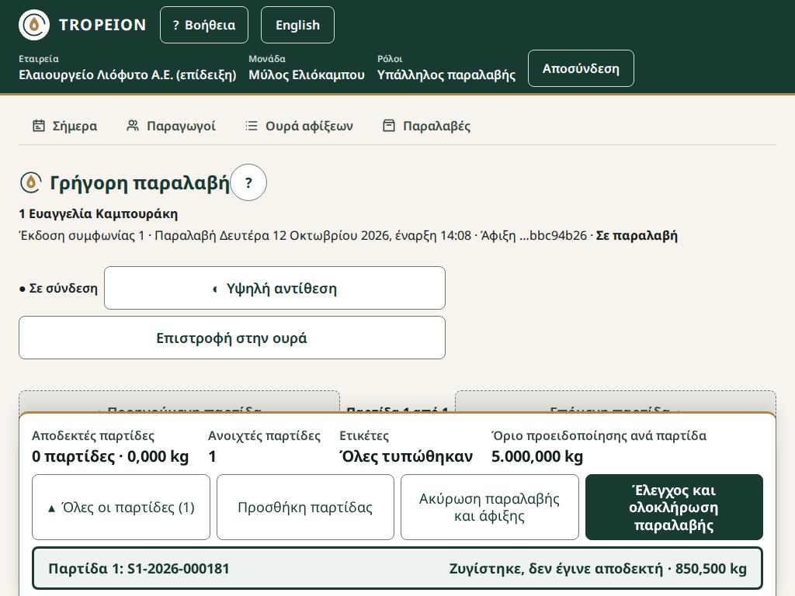Click the Σε σύνδεση status indicator
The image size is (795, 596).
click(x=58, y=289)
